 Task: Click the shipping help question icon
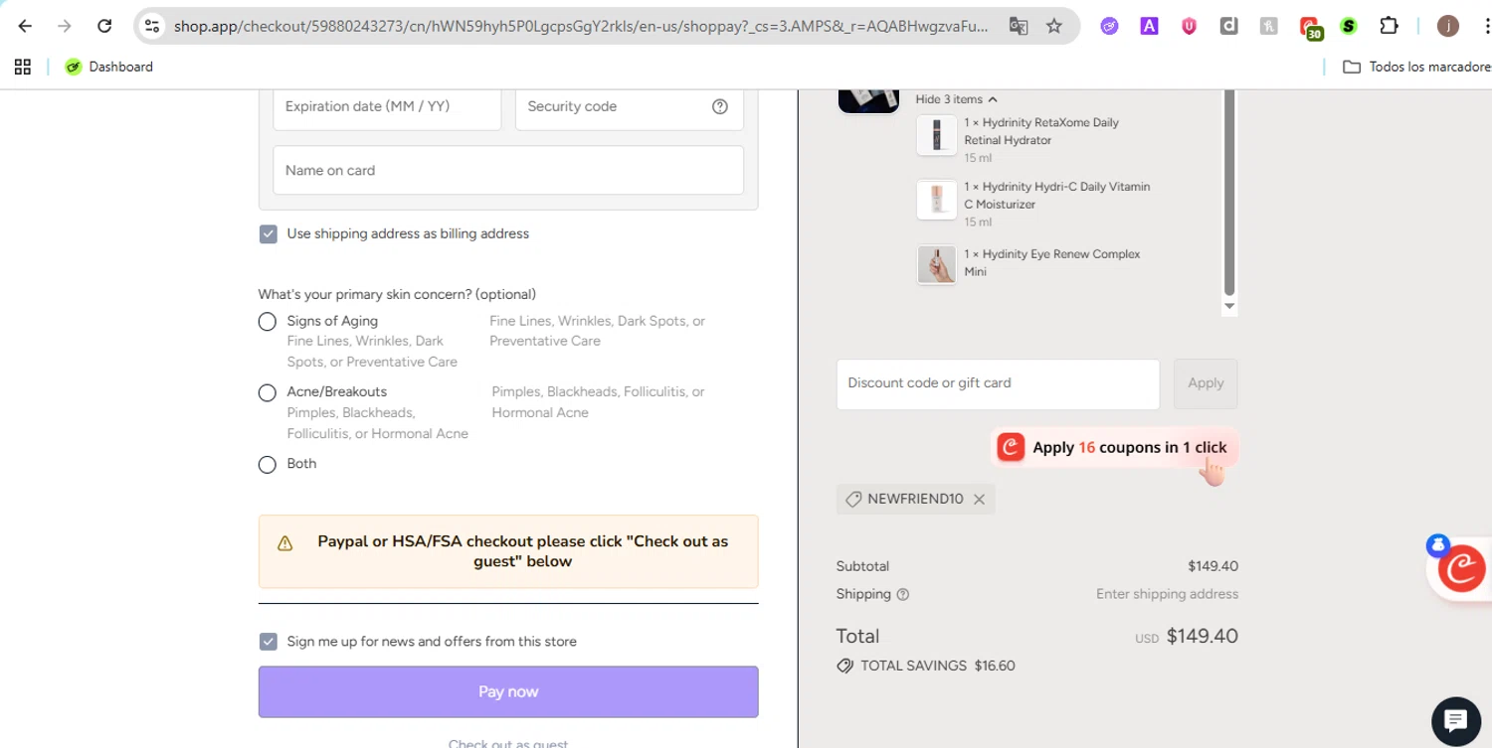coord(903,594)
